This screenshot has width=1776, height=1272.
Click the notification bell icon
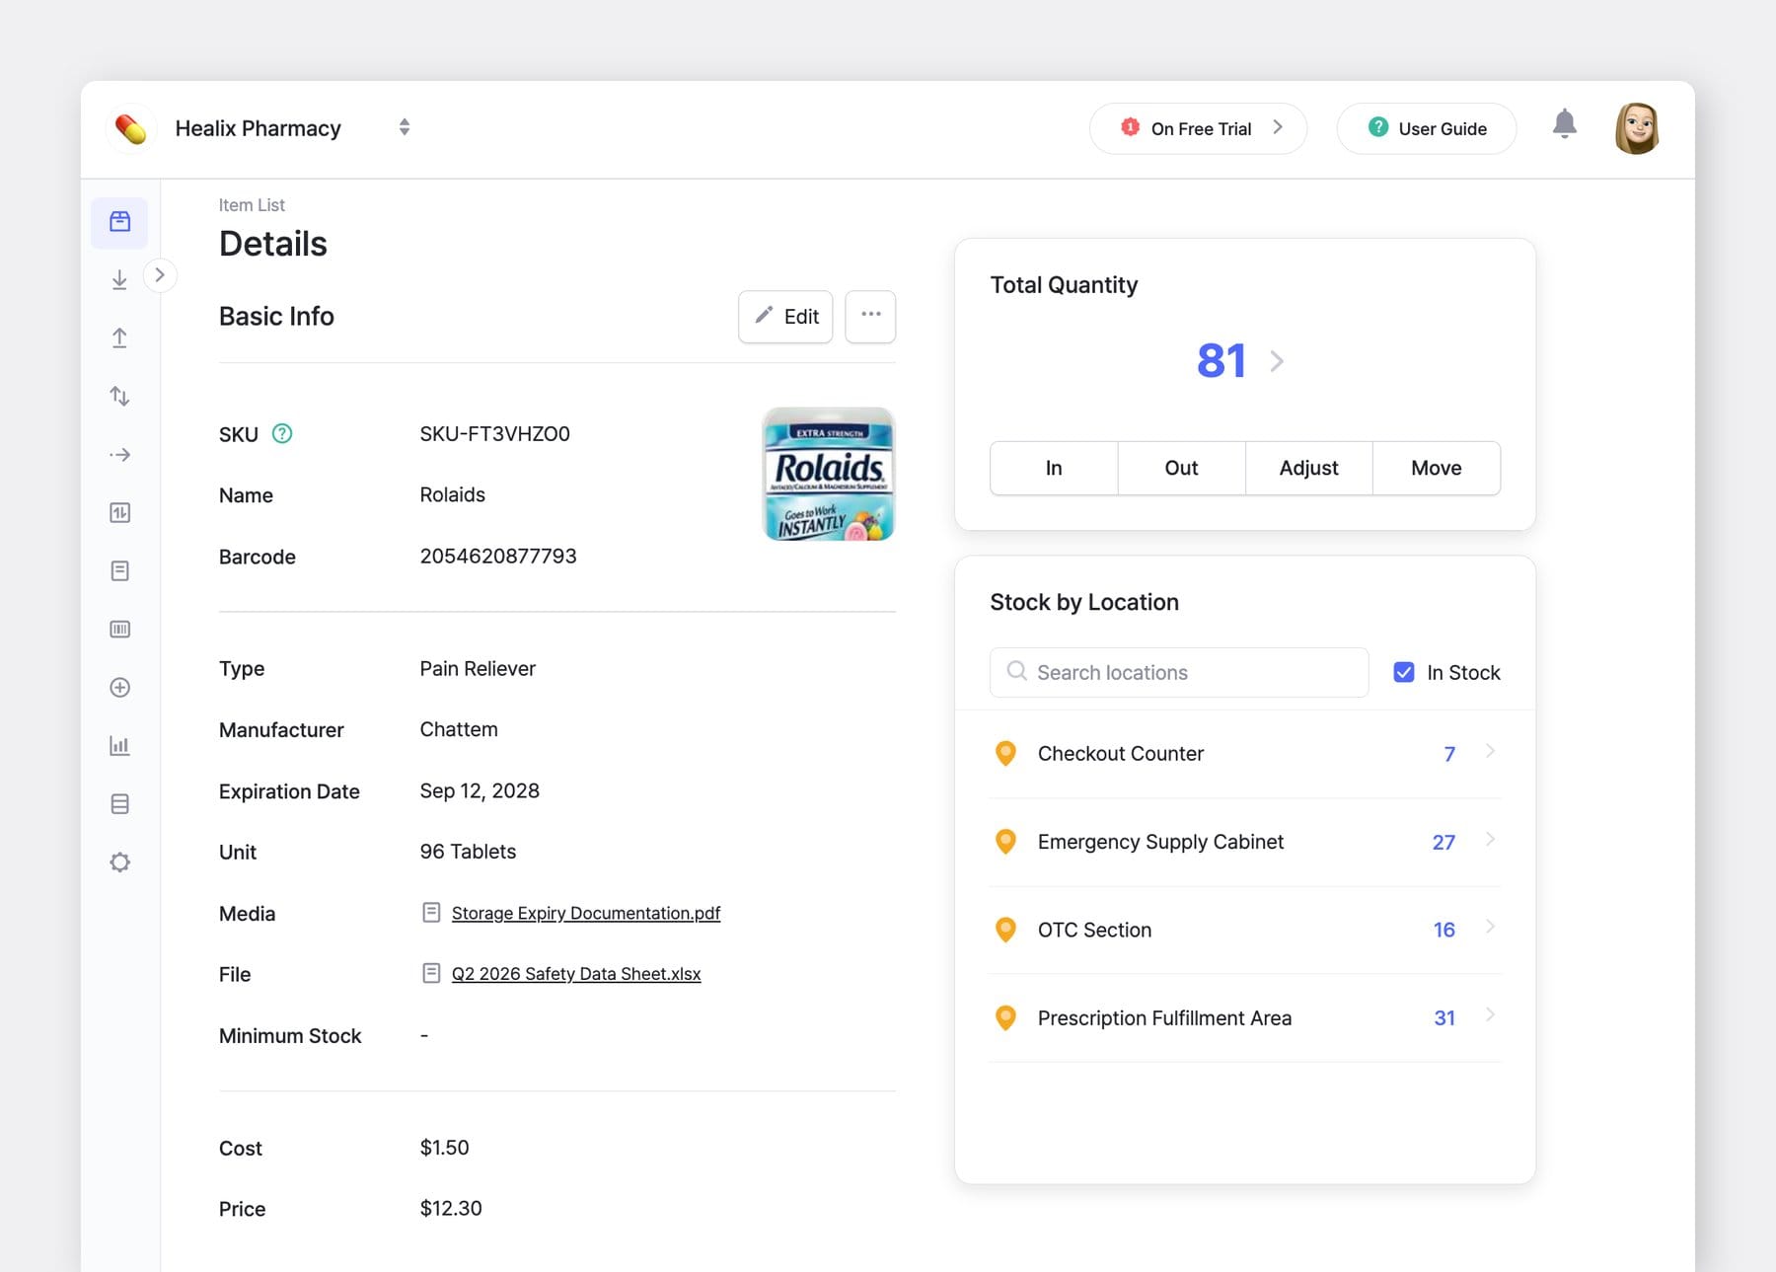(x=1564, y=126)
